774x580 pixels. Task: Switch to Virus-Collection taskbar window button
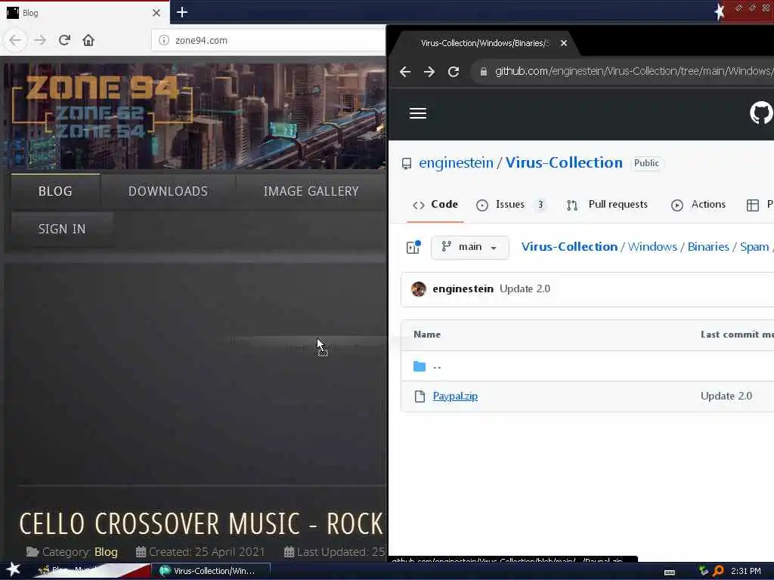click(x=210, y=571)
